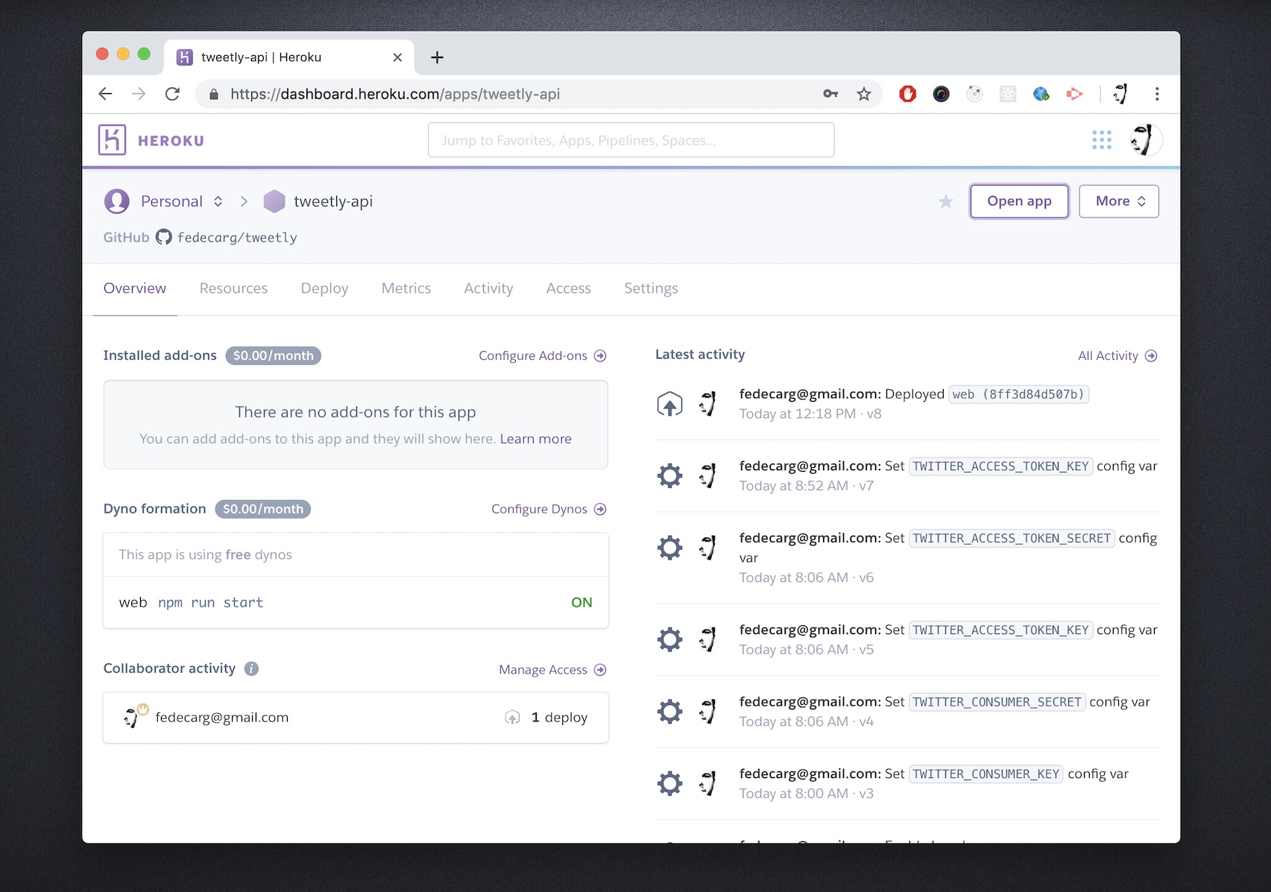Click the gear icon for the v4 activity
1271x892 pixels.
pos(669,712)
